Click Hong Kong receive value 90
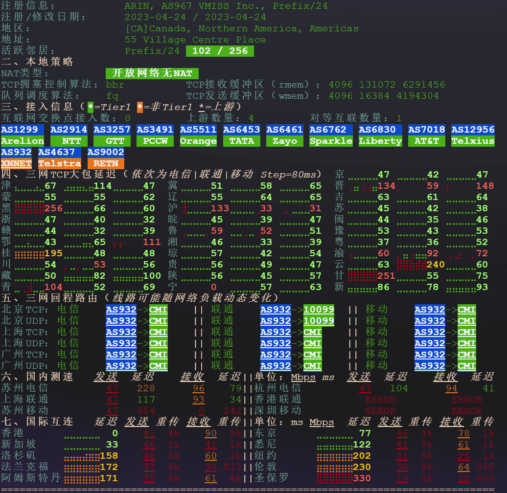507x493 pixels. pyautogui.click(x=211, y=433)
